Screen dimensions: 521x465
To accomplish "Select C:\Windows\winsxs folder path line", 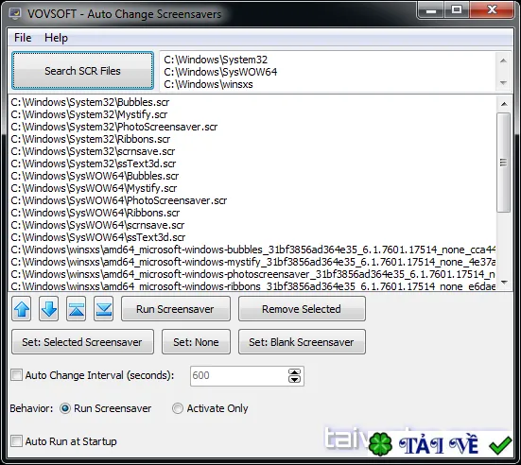I will click(208, 84).
